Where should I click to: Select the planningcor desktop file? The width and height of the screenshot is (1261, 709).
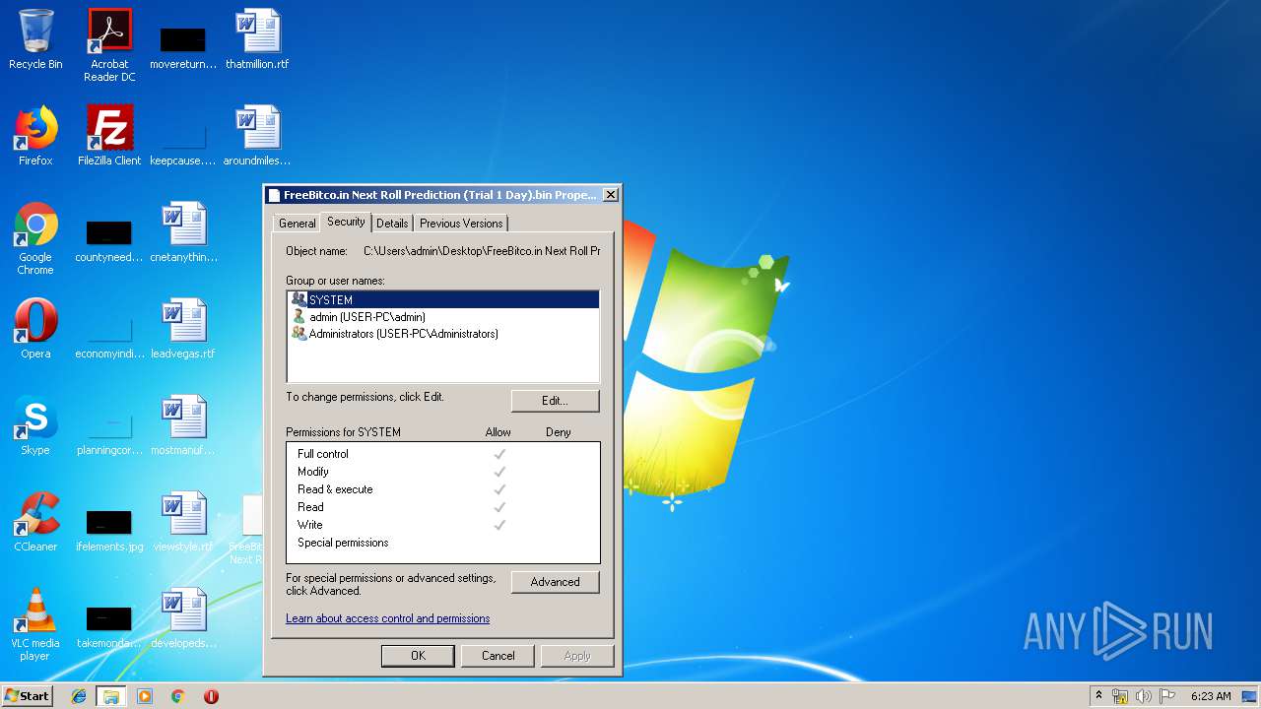109,432
